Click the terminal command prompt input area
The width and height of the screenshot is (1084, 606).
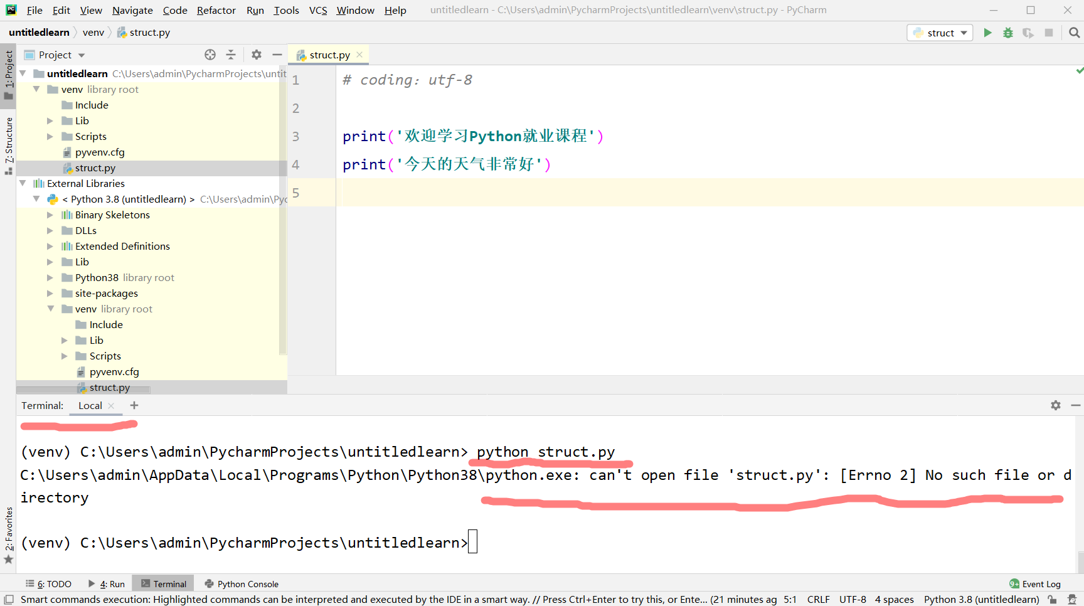point(472,542)
